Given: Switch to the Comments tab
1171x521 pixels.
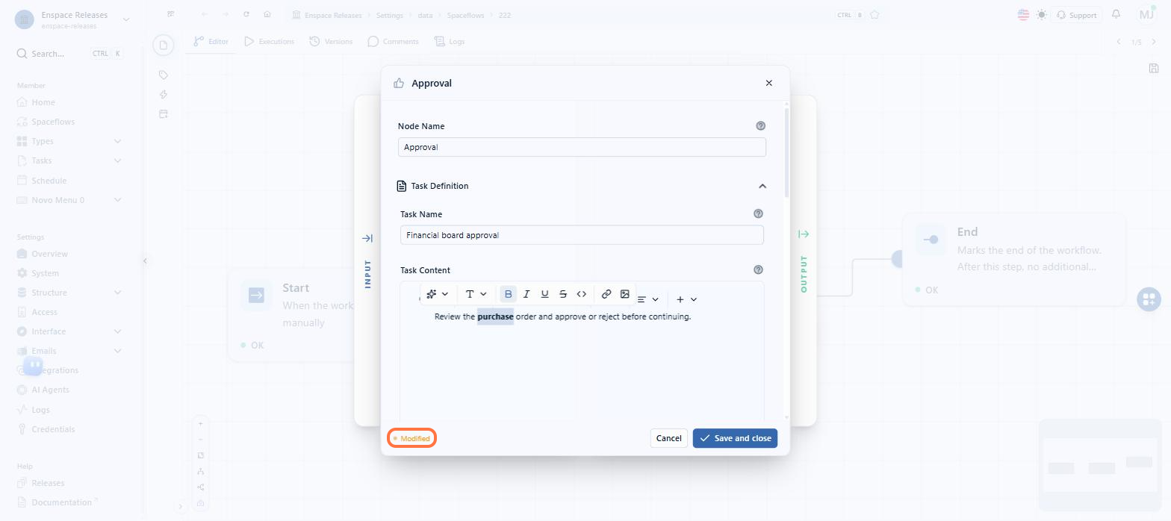Looking at the screenshot, I should [x=393, y=42].
